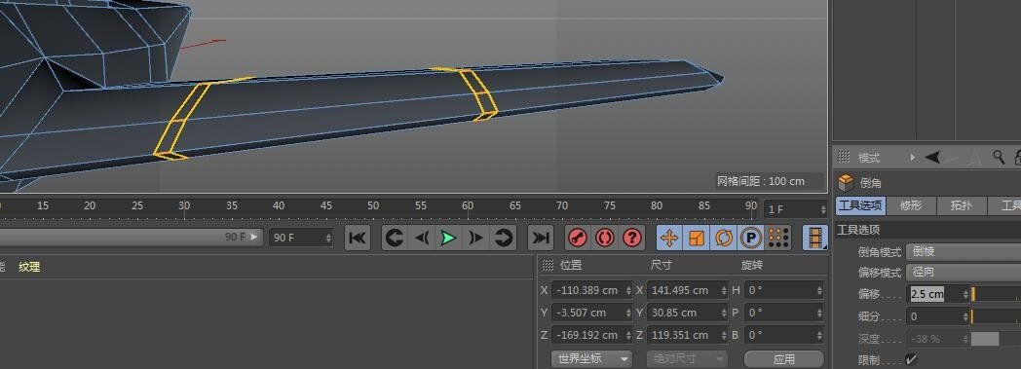
Task: Click the 偏移 value slider
Action: click(x=997, y=294)
